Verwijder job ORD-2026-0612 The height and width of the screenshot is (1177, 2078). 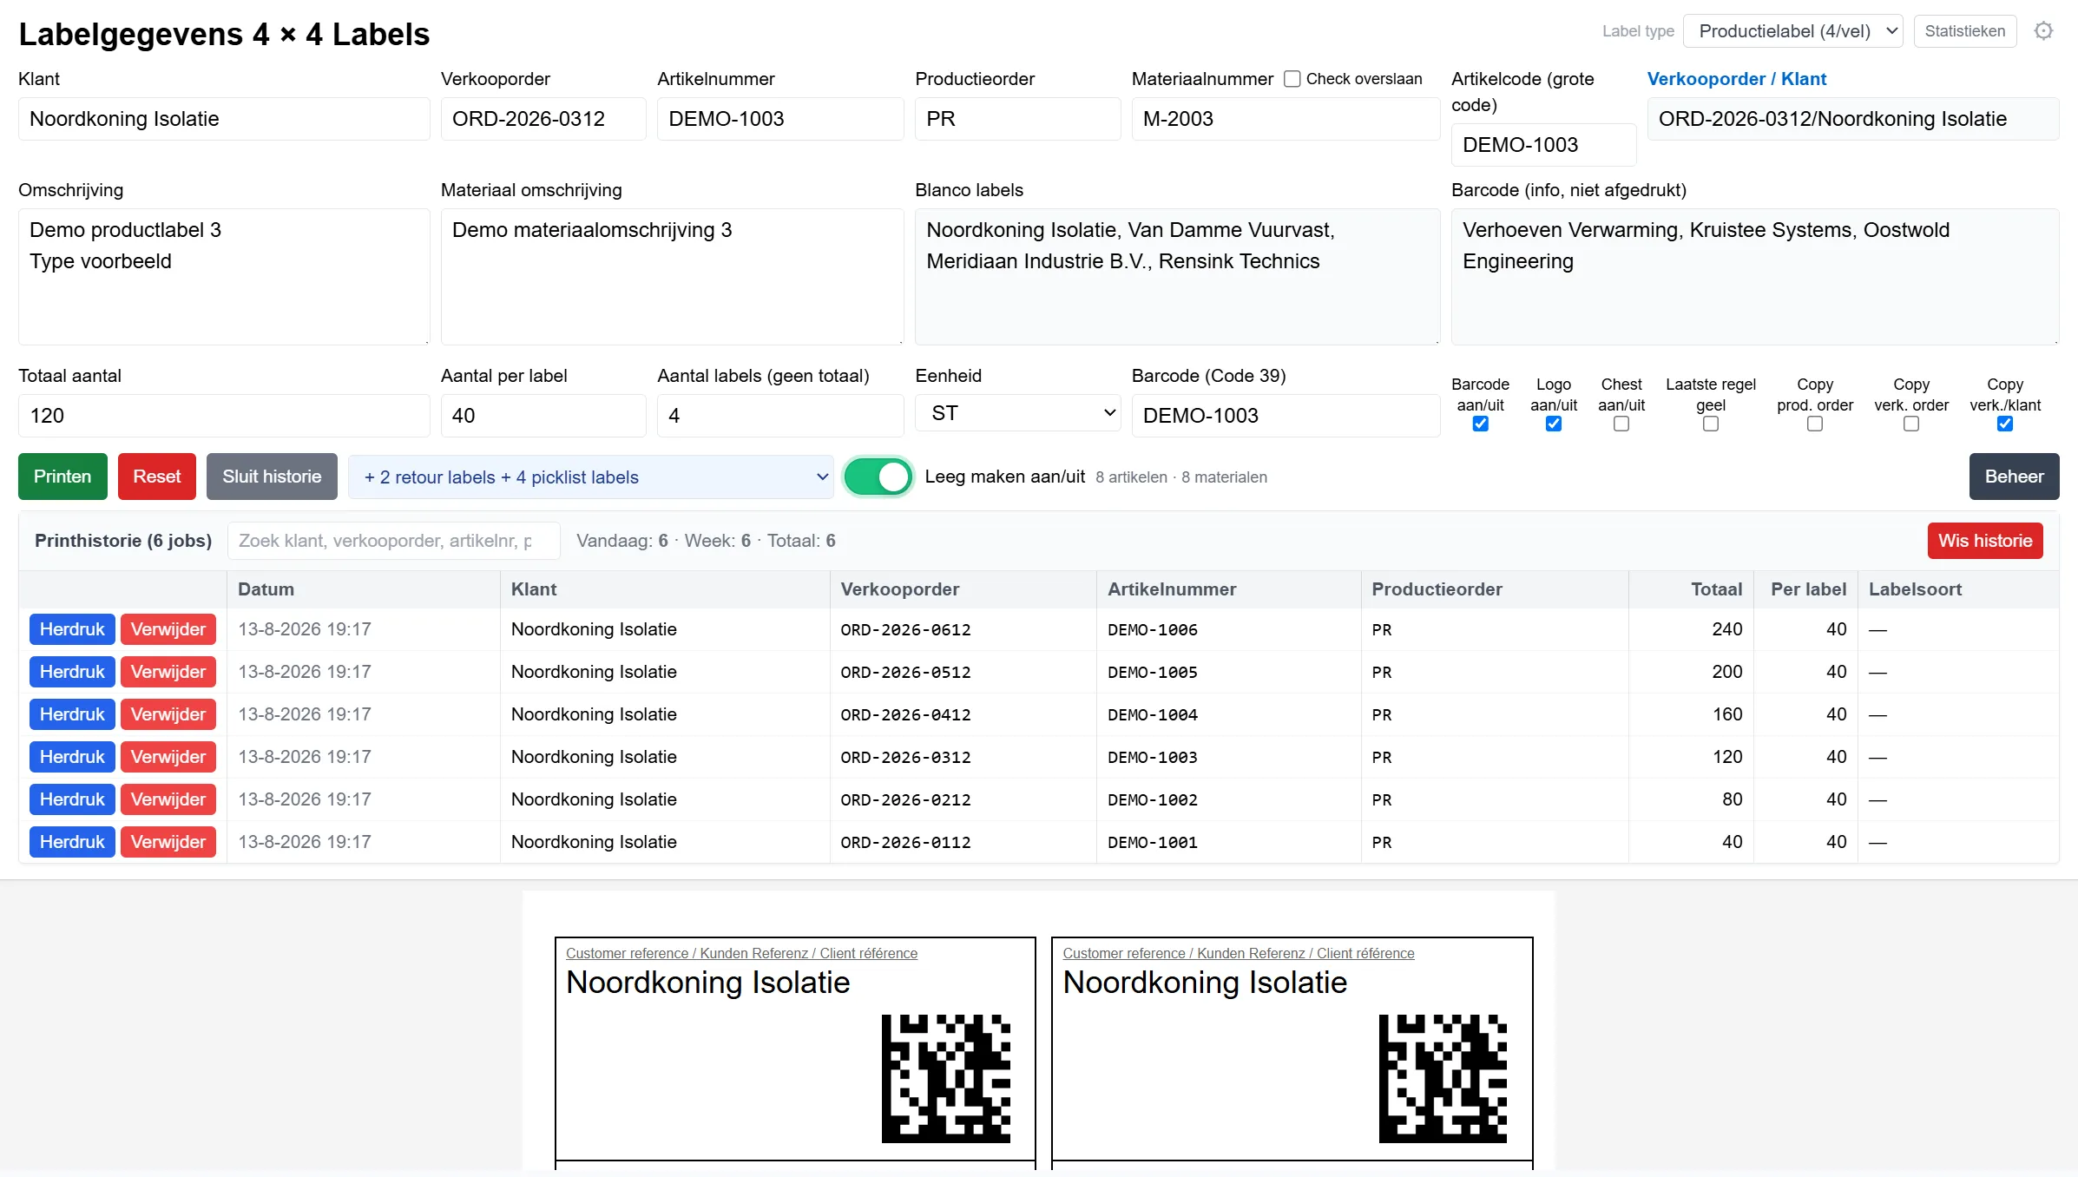click(168, 629)
